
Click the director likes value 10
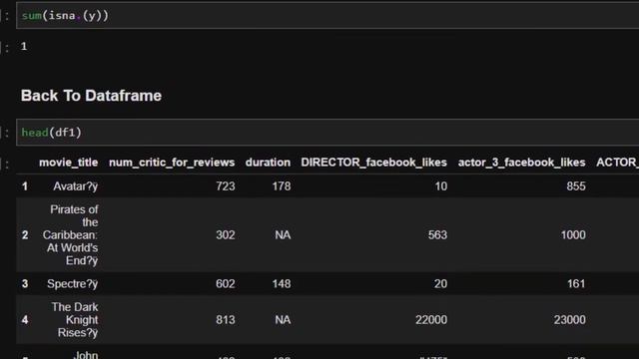441,186
